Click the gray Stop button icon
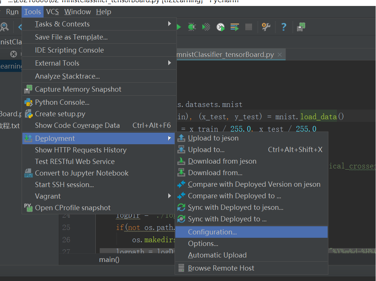The height and width of the screenshot is (281, 376). tap(249, 27)
